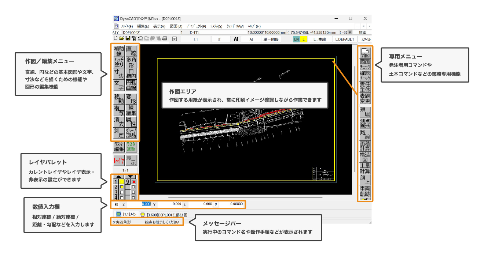This screenshot has width=484, height=256.
Task: Open the ファイル(F) menu
Action: [x=127, y=26]
